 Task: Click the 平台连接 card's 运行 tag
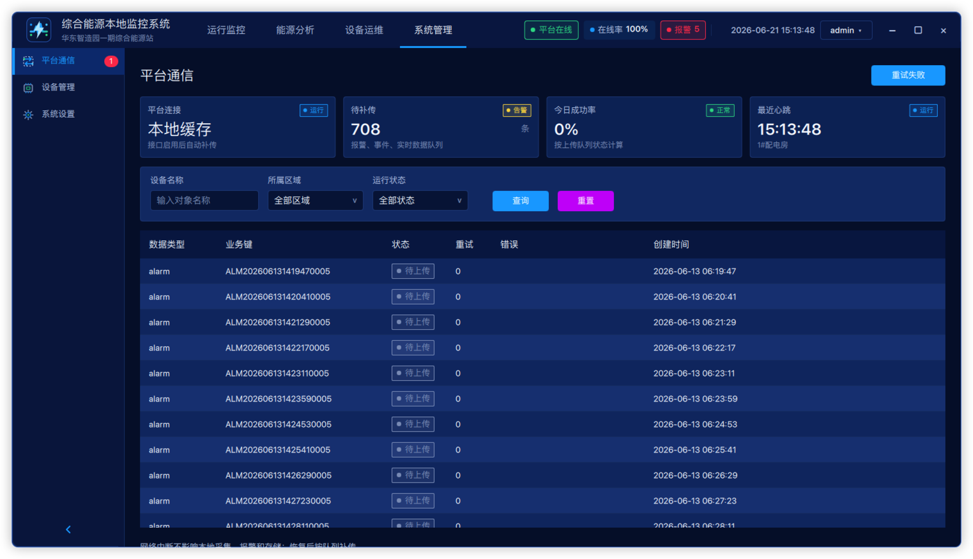point(314,110)
